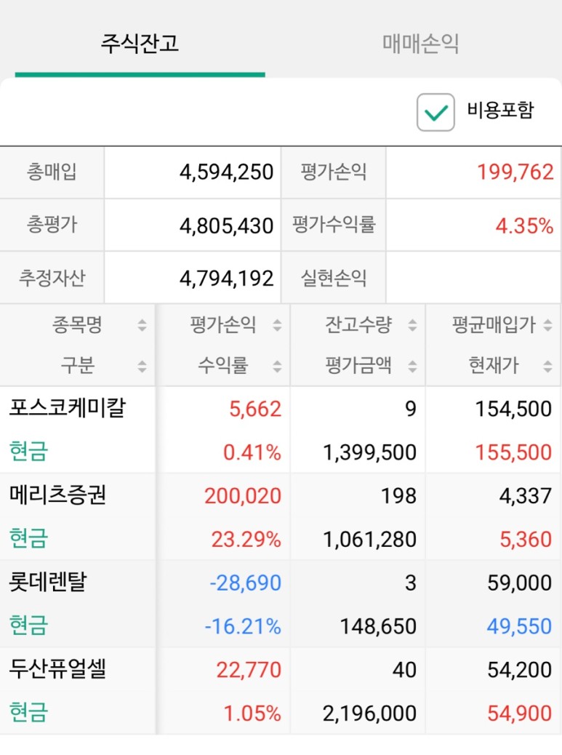Image resolution: width=562 pixels, height=755 pixels.
Task: Tap the 잔고수량 column header label
Action: [358, 324]
